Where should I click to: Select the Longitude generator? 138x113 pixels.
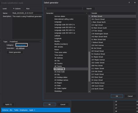click(x=58, y=39)
